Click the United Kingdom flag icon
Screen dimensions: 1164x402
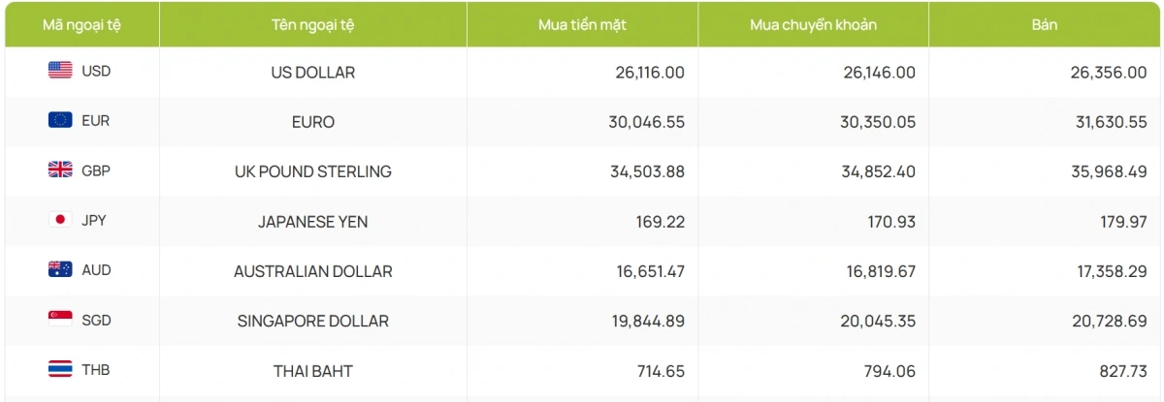[x=60, y=170]
